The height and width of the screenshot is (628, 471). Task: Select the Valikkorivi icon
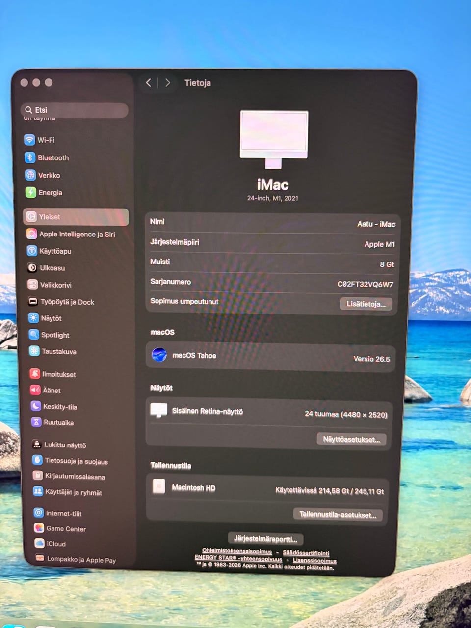[32, 285]
